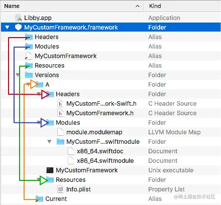Click the Document kind cell for x86_64.swiftdoc
This screenshot has width=221, height=205.
pos(163,151)
